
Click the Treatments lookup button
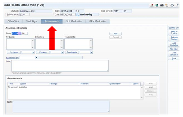pos(72,52)
